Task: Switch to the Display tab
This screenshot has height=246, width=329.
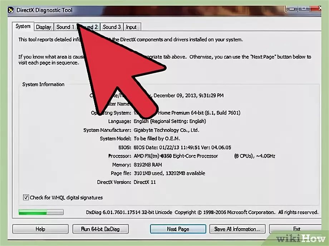Action: tap(44, 27)
